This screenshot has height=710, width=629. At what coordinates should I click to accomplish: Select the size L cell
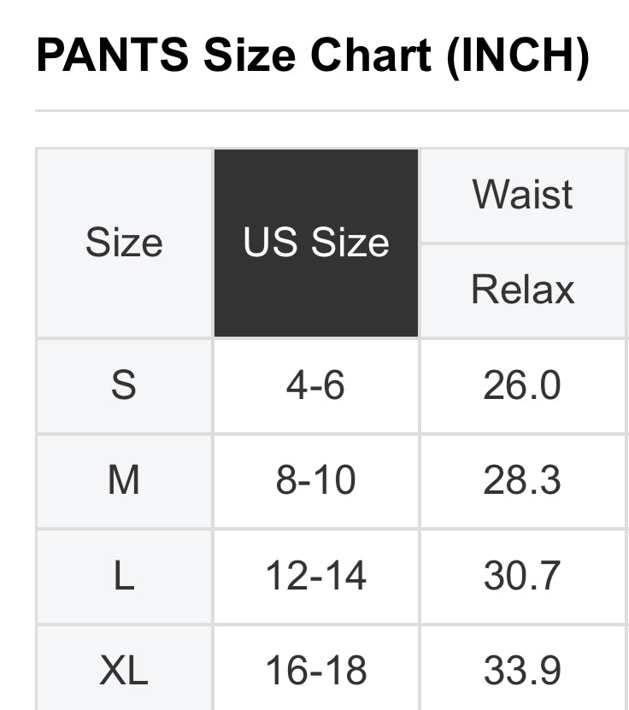click(124, 577)
